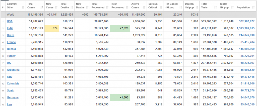Open the Spain country link
This screenshot has width=257, height=106.
[11, 90]
